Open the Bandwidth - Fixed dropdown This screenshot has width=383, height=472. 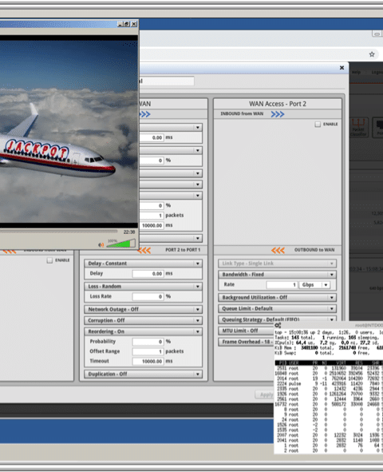pos(277,275)
